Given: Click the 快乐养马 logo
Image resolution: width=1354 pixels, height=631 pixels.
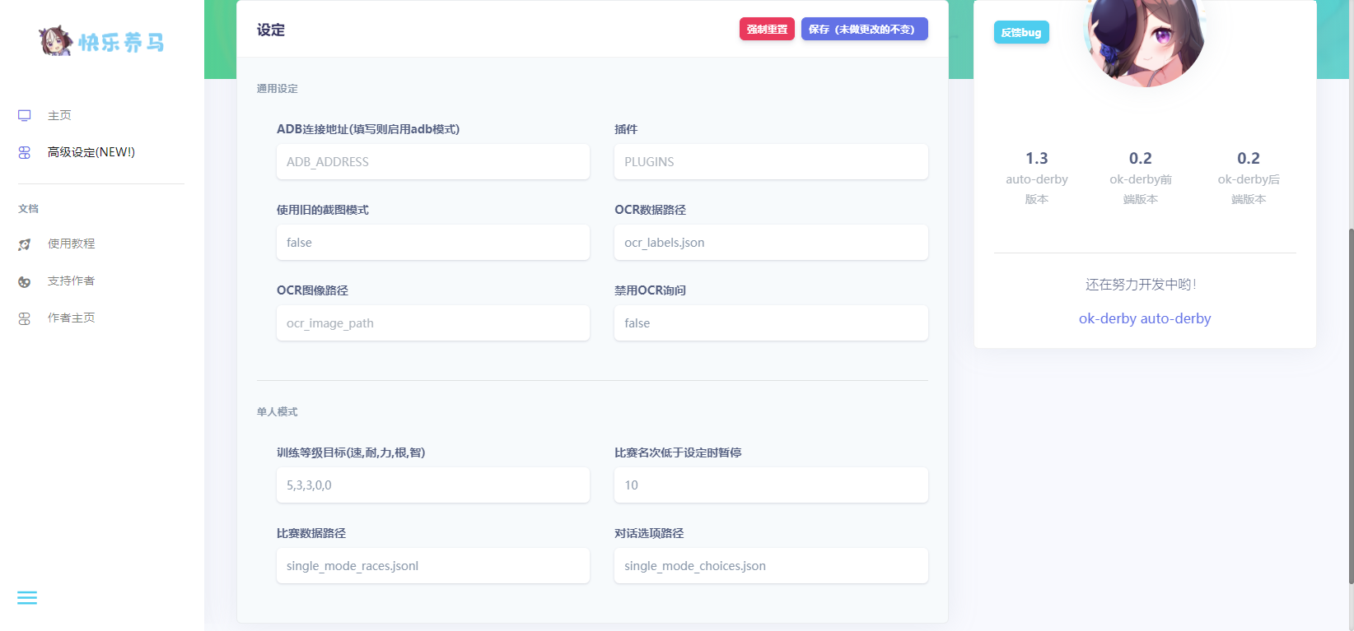Looking at the screenshot, I should [x=101, y=41].
